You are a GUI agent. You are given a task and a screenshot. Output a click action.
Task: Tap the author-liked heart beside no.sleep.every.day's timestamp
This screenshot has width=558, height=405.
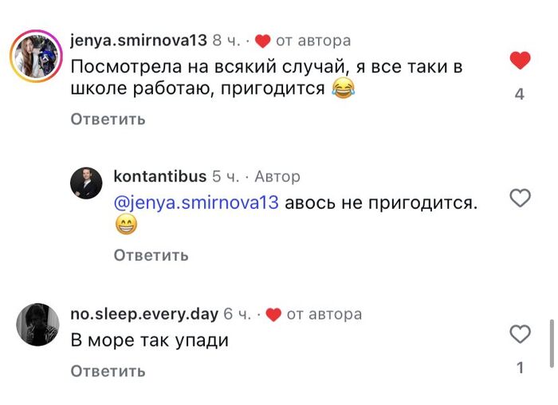click(x=273, y=315)
